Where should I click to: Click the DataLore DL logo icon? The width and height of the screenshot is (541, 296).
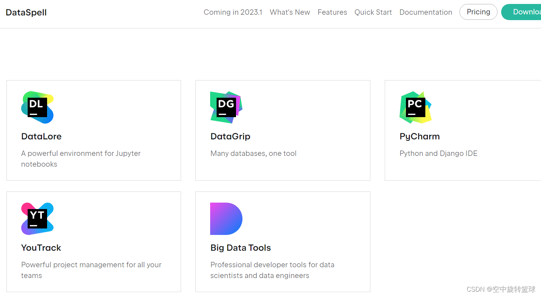coord(37,107)
